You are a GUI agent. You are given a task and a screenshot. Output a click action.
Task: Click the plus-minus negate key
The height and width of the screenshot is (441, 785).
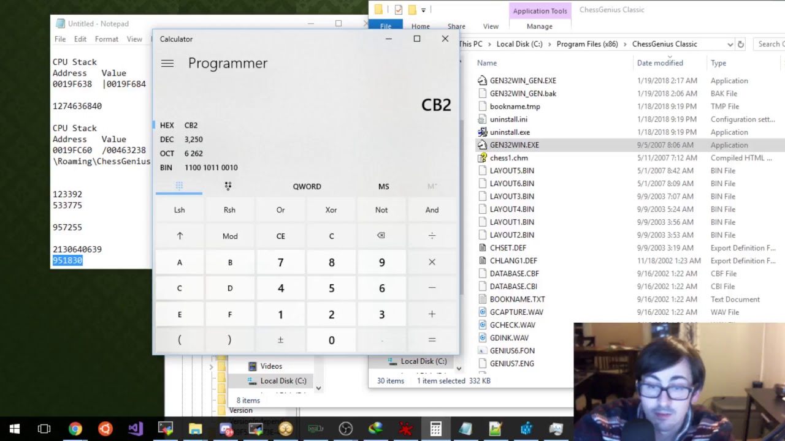(x=280, y=340)
